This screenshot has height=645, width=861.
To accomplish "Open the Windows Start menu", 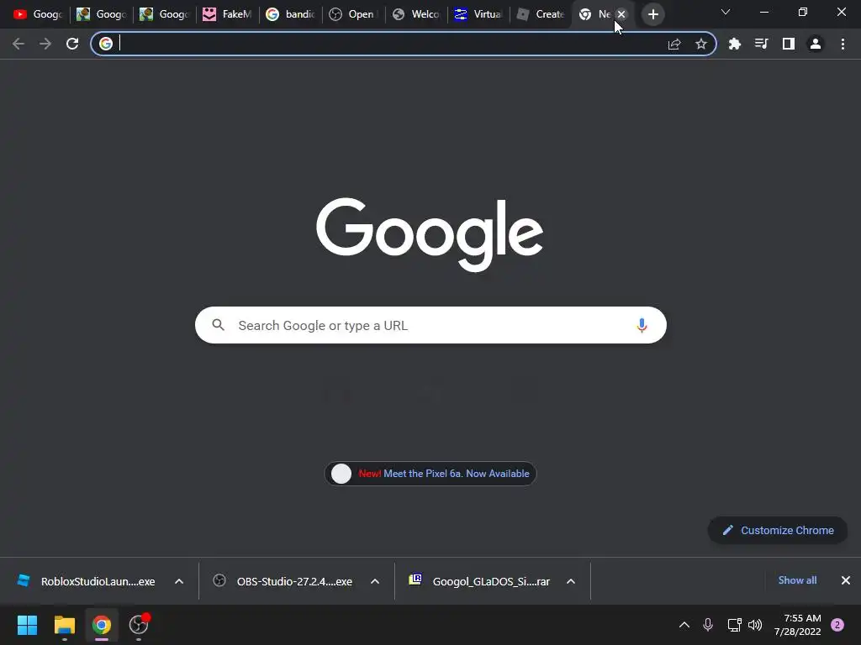I will pyautogui.click(x=28, y=625).
